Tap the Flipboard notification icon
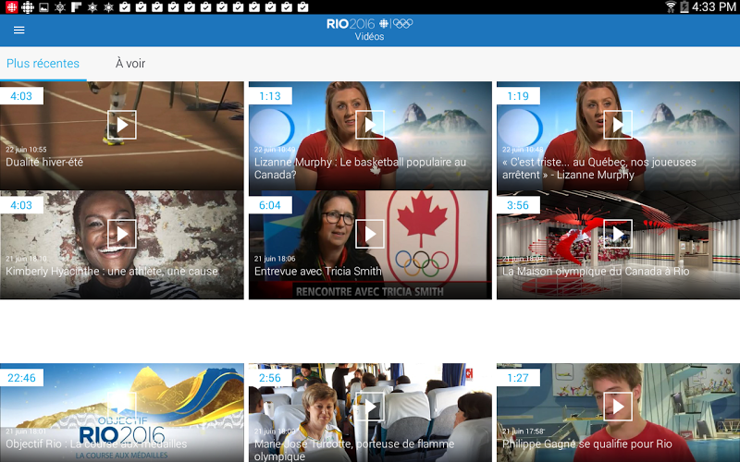 [x=76, y=7]
